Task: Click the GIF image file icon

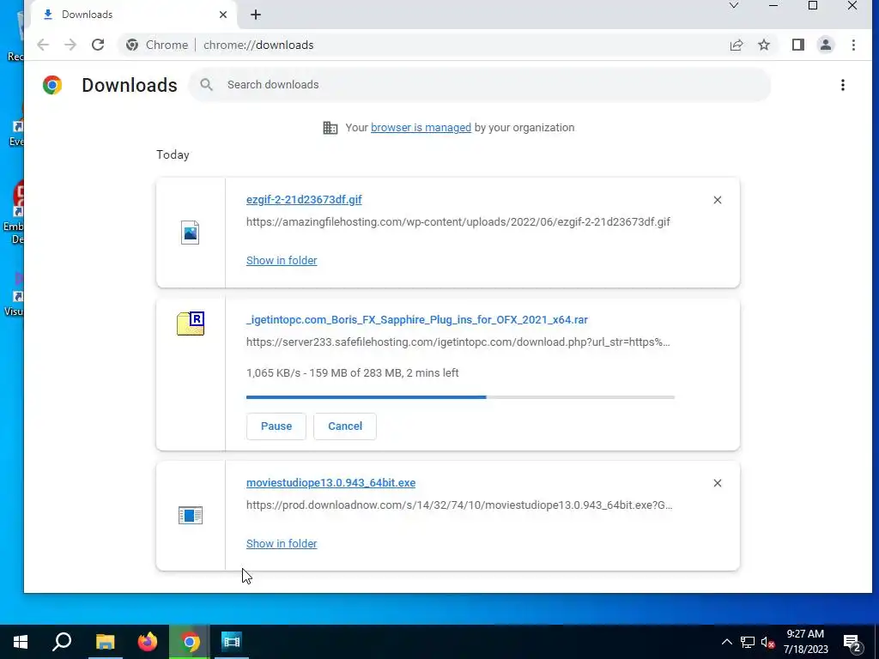Action: 190,233
